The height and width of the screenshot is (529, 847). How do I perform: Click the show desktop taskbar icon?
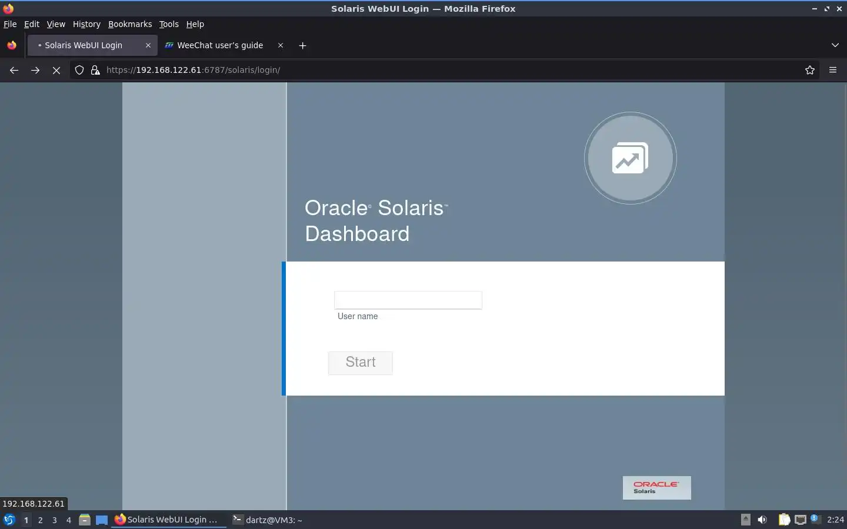coord(102,520)
